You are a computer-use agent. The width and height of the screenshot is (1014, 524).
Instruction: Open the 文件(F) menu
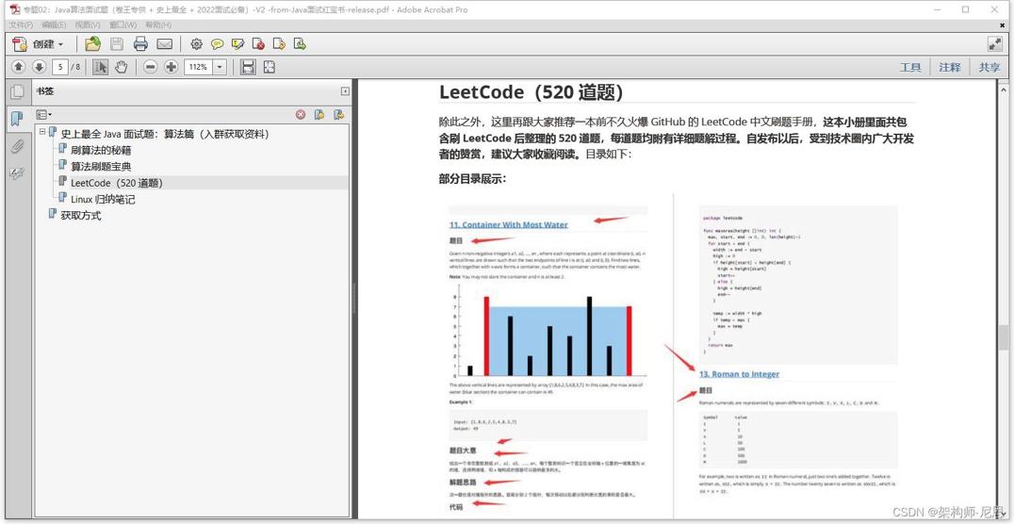pyautogui.click(x=21, y=25)
